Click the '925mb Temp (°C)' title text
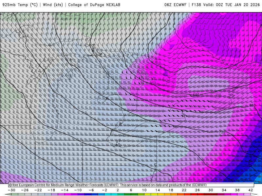Viewport: 262px width, 196px height. (20, 5)
